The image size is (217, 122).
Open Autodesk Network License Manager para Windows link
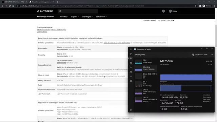[83, 85]
